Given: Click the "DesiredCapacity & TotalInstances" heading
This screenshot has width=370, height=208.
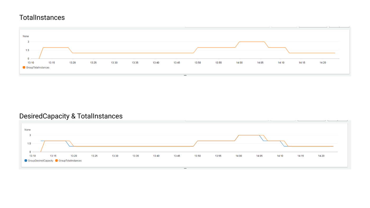Looking at the screenshot, I should (71, 116).
